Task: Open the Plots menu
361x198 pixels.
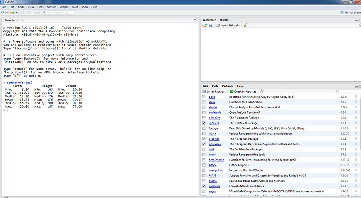Action: click(40, 7)
